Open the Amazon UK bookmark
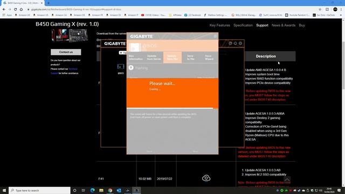345x194 pixels. 23,15
